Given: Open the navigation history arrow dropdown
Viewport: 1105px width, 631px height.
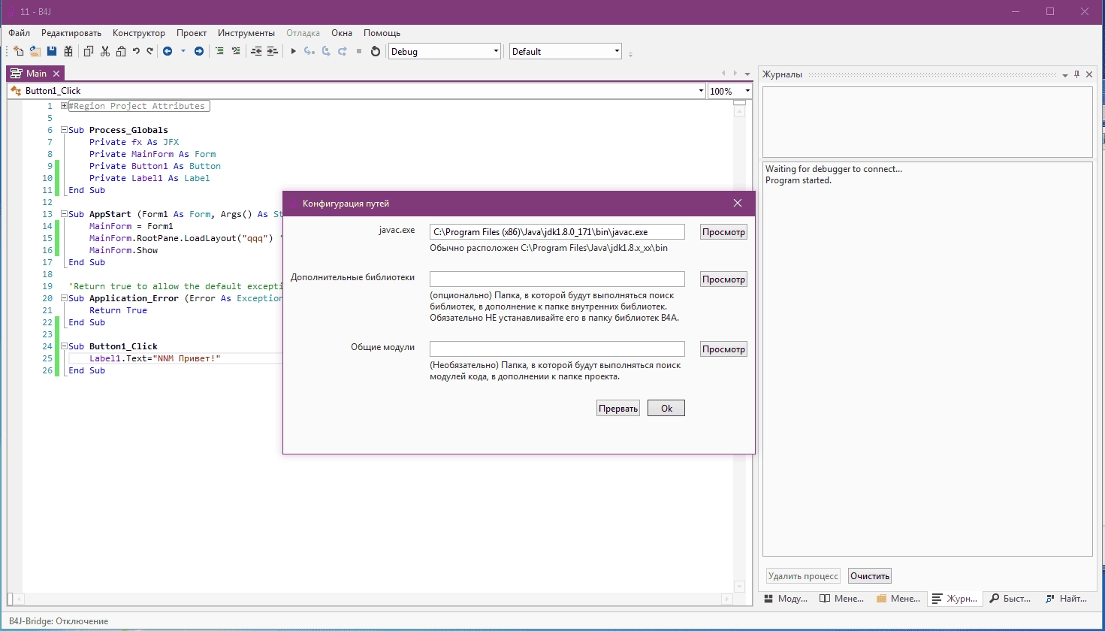Looking at the screenshot, I should tap(183, 51).
